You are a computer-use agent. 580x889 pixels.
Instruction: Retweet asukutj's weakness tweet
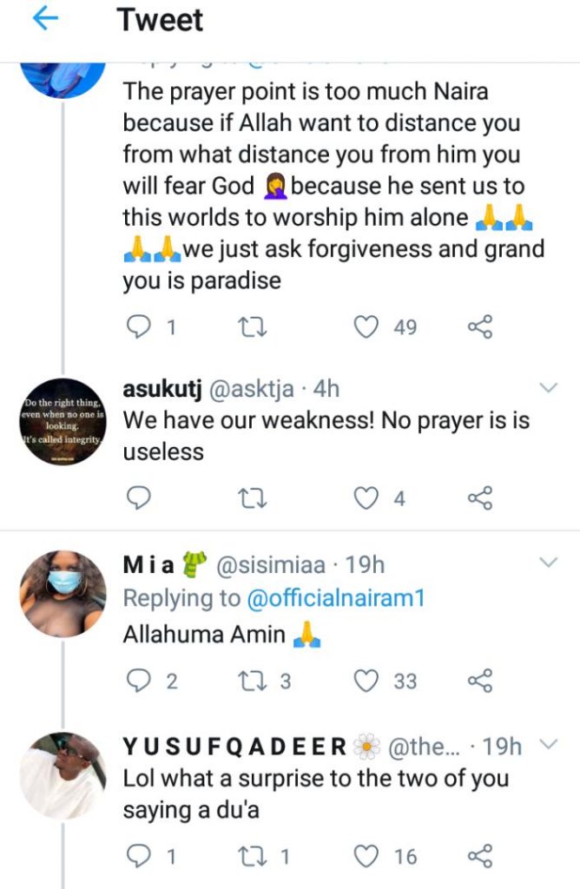pyautogui.click(x=252, y=498)
